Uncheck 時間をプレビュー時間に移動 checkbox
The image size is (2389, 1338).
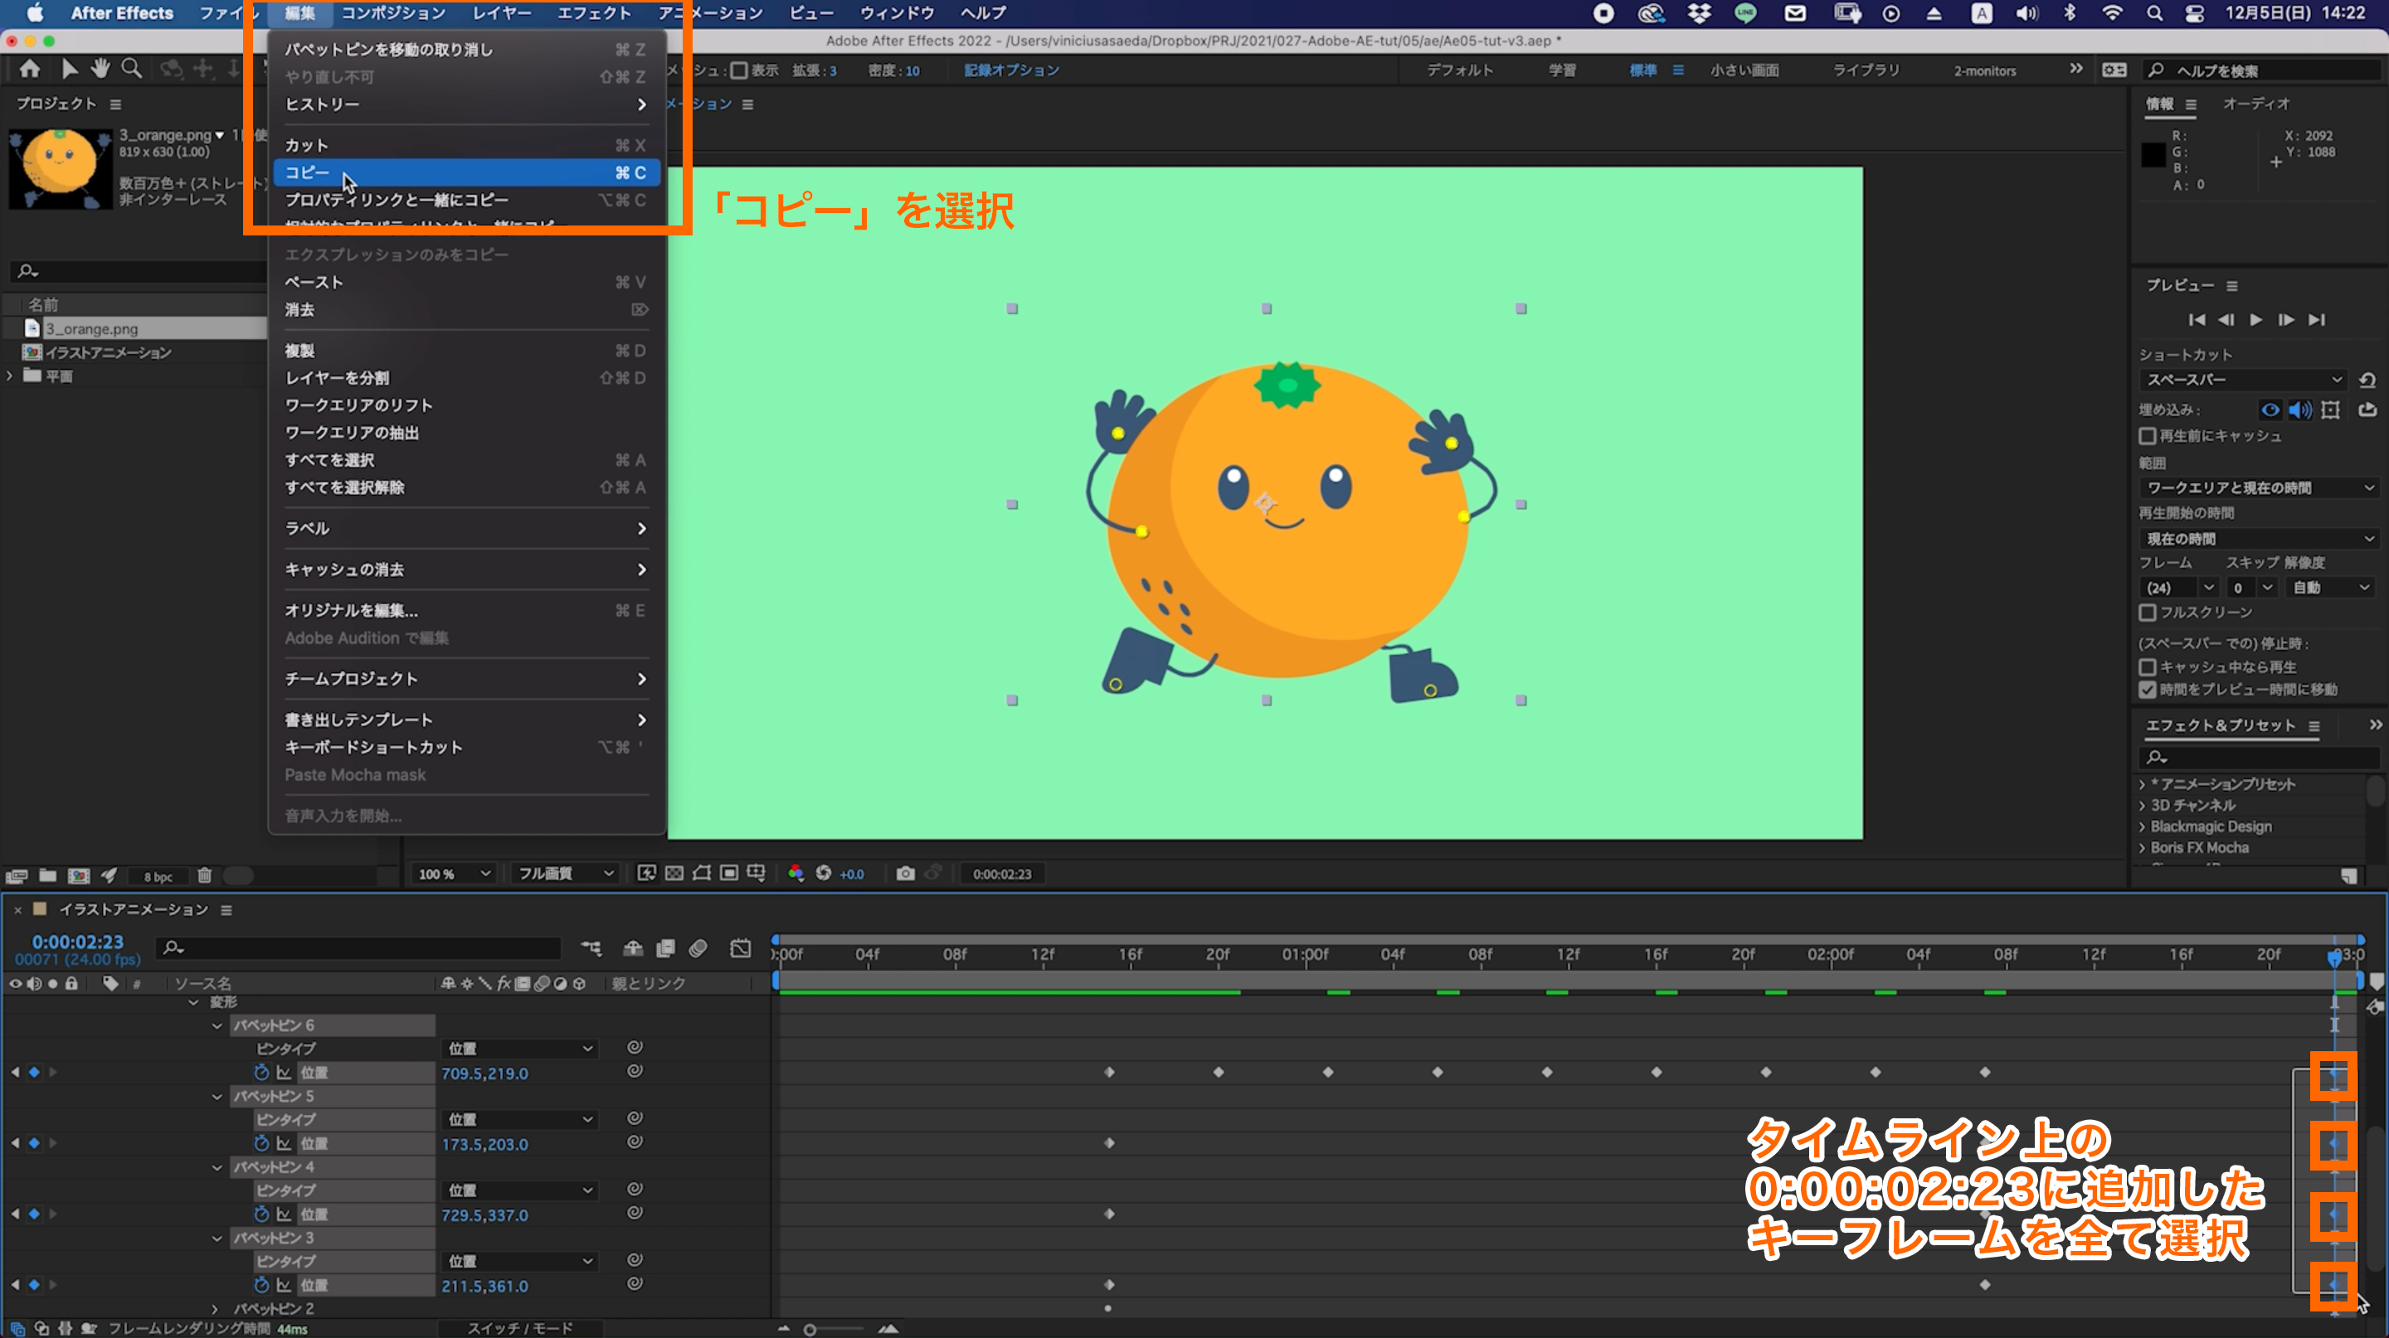tap(2148, 690)
